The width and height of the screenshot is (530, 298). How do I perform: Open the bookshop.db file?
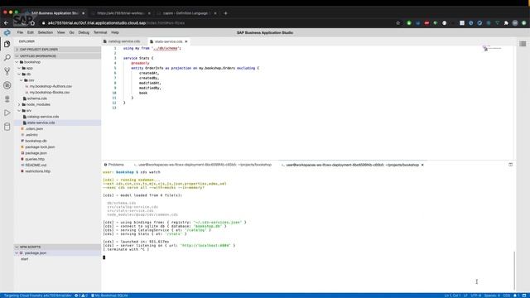36,141
